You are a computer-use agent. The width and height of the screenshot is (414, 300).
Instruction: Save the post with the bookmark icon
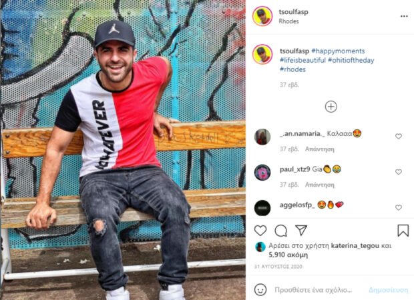(x=403, y=231)
